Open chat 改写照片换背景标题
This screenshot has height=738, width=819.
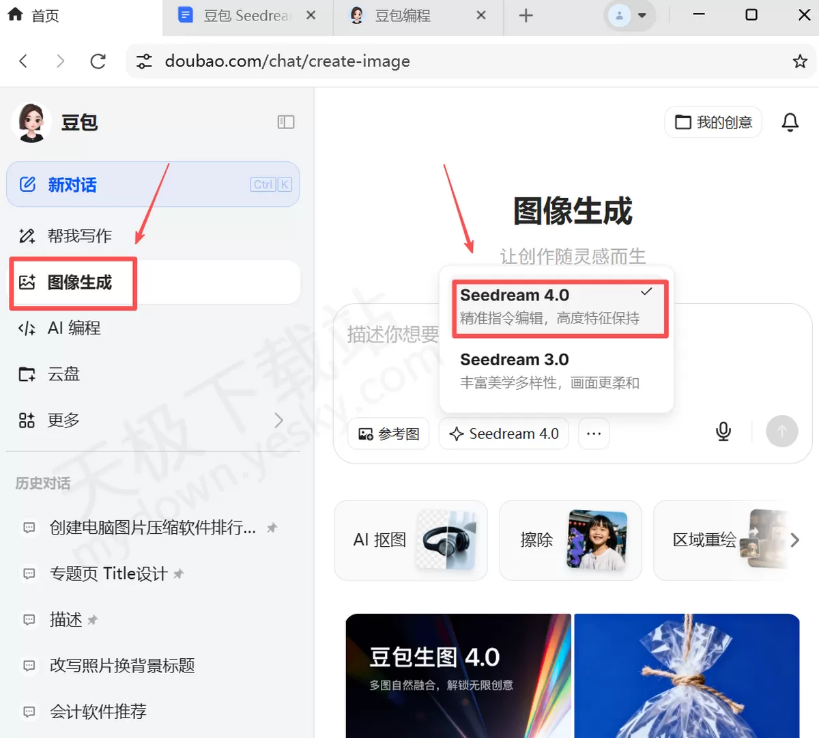point(153,666)
